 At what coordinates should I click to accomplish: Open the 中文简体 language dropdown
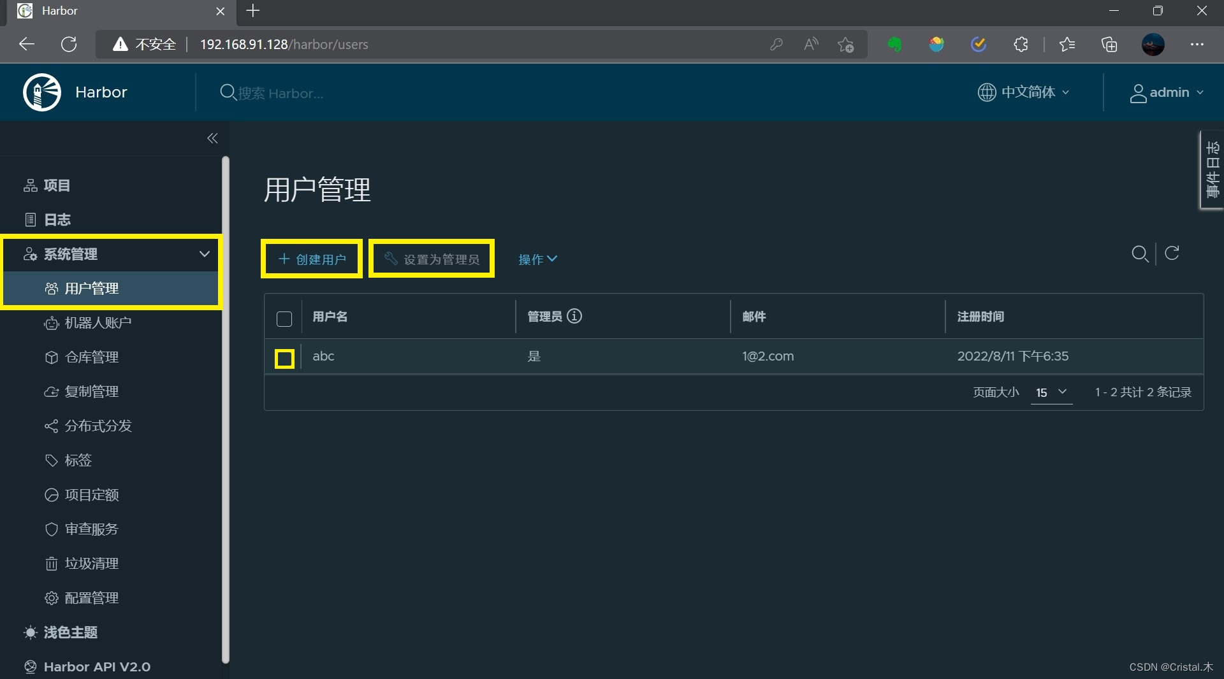click(x=1023, y=92)
